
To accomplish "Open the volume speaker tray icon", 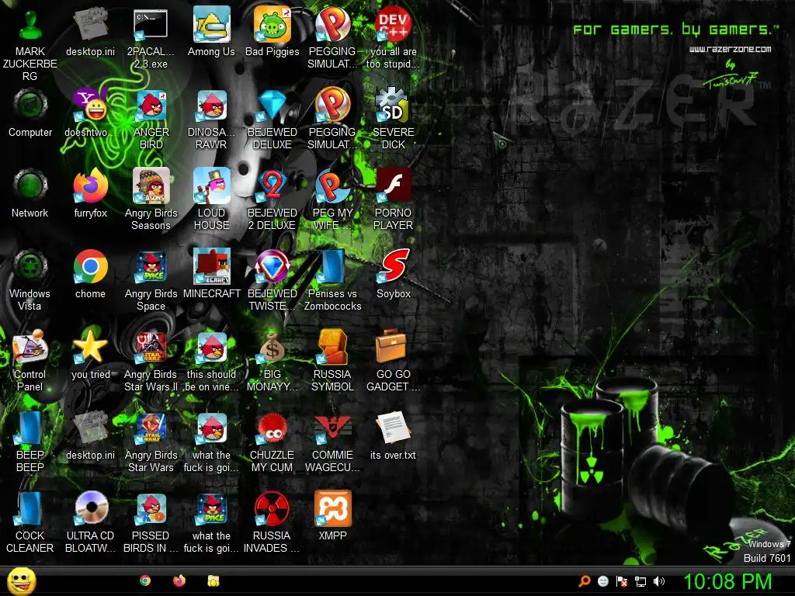I will 659,581.
